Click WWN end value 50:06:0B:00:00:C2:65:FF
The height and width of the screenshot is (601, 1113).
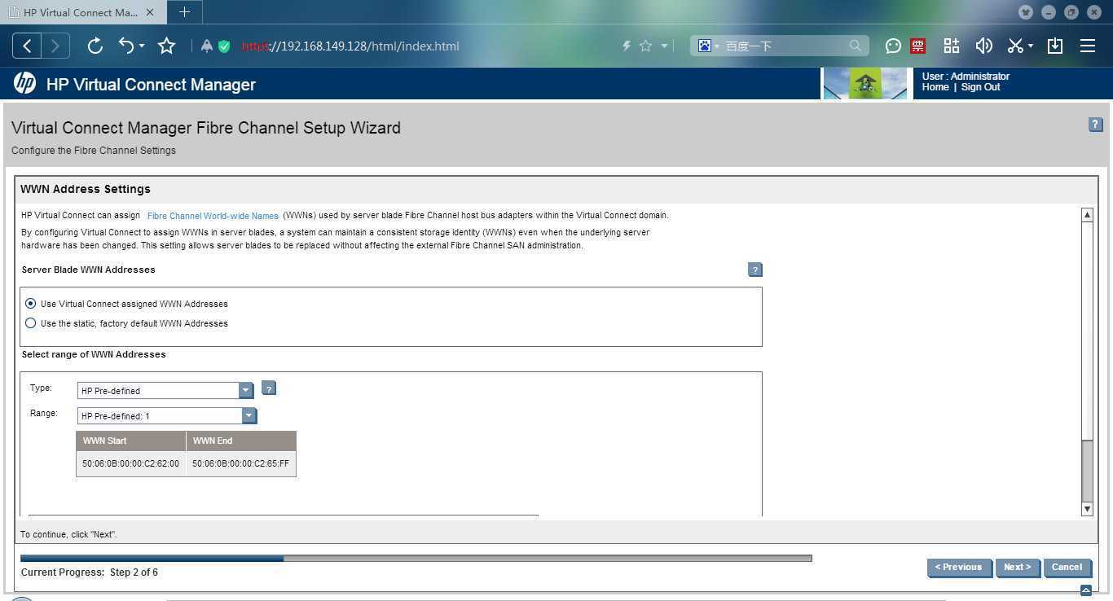click(x=240, y=463)
